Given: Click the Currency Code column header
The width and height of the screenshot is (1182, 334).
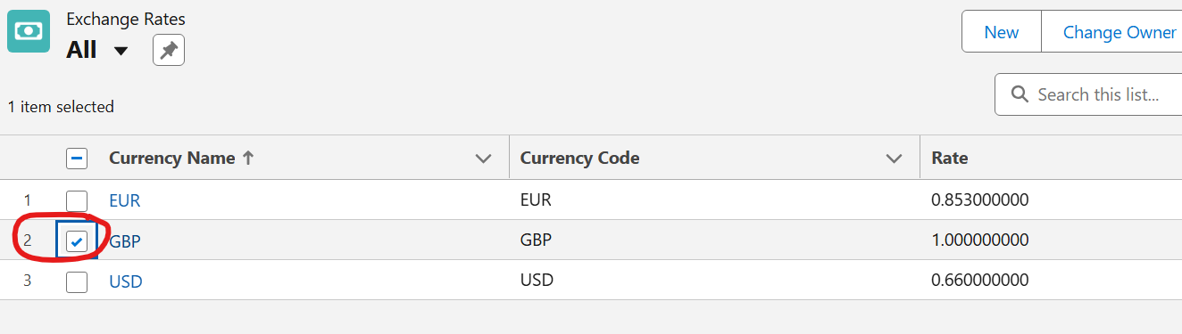Looking at the screenshot, I should point(580,159).
